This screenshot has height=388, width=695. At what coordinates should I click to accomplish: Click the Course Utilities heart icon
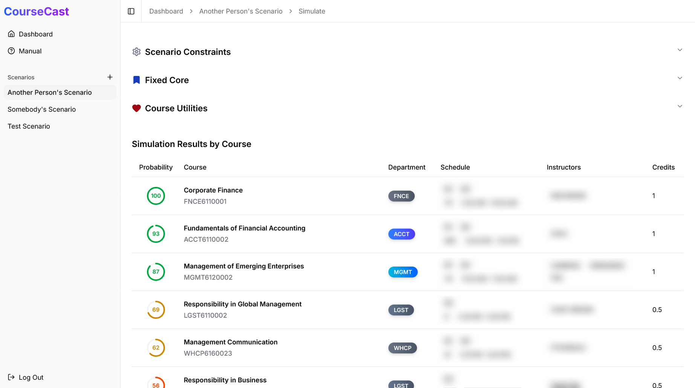click(136, 108)
